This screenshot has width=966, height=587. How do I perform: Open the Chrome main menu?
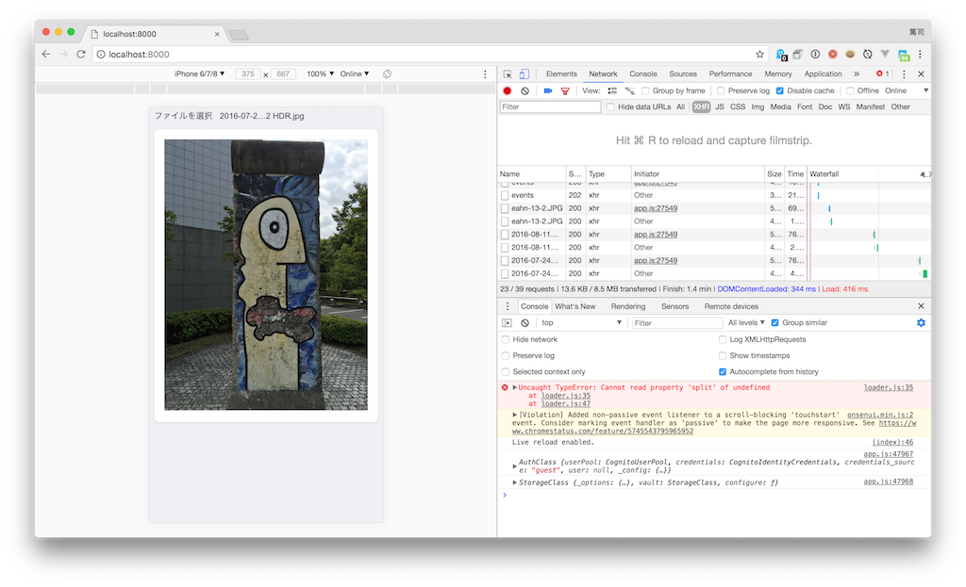pyautogui.click(x=920, y=54)
